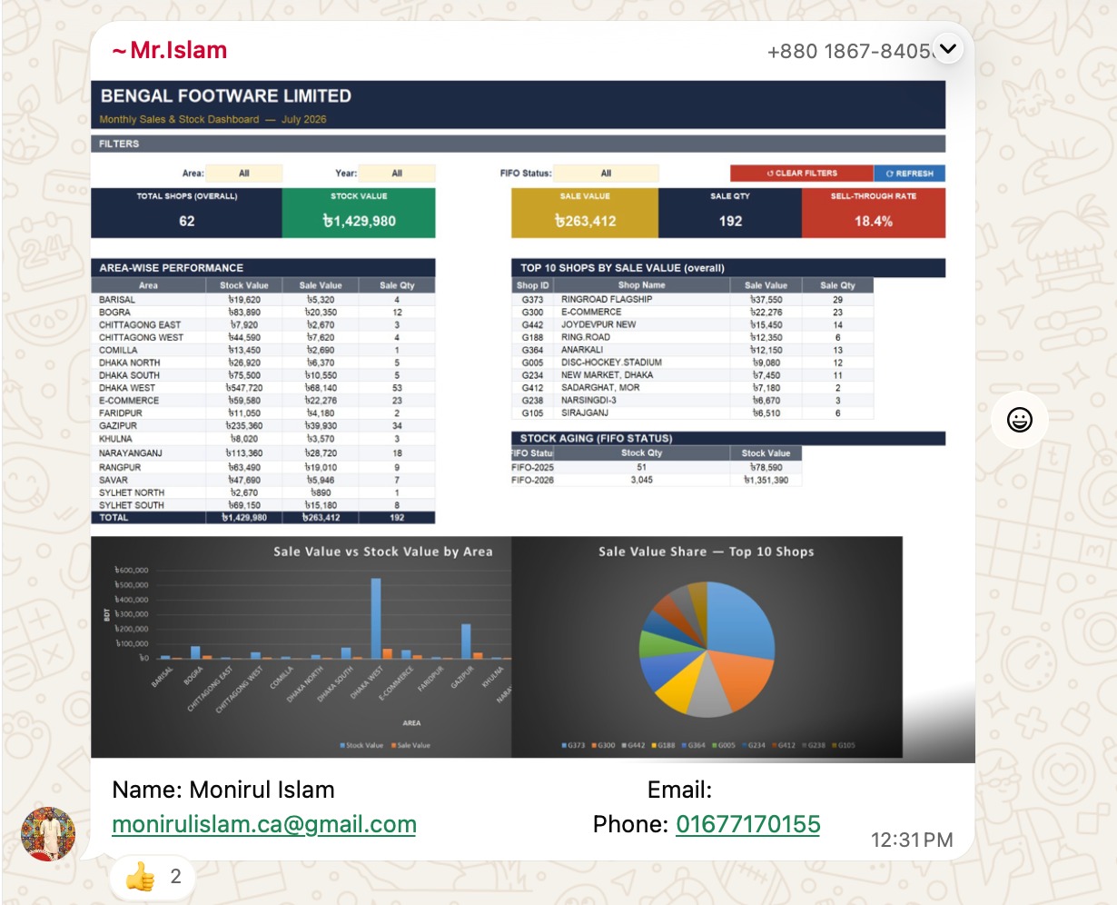This screenshot has height=905, width=1117.
Task: Click the CHITTAGONG EAST area row
Action: click(x=263, y=324)
